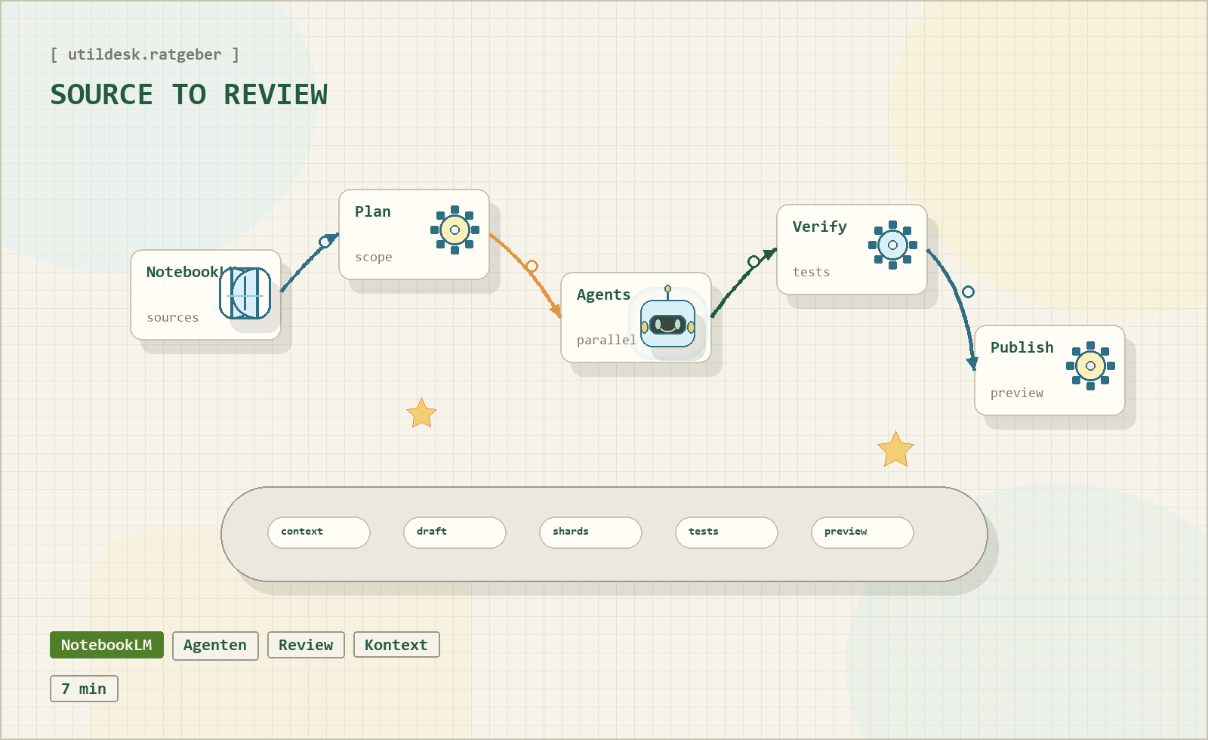Expand the Verify node showing tests
The height and width of the screenshot is (740, 1208).
[x=819, y=249]
